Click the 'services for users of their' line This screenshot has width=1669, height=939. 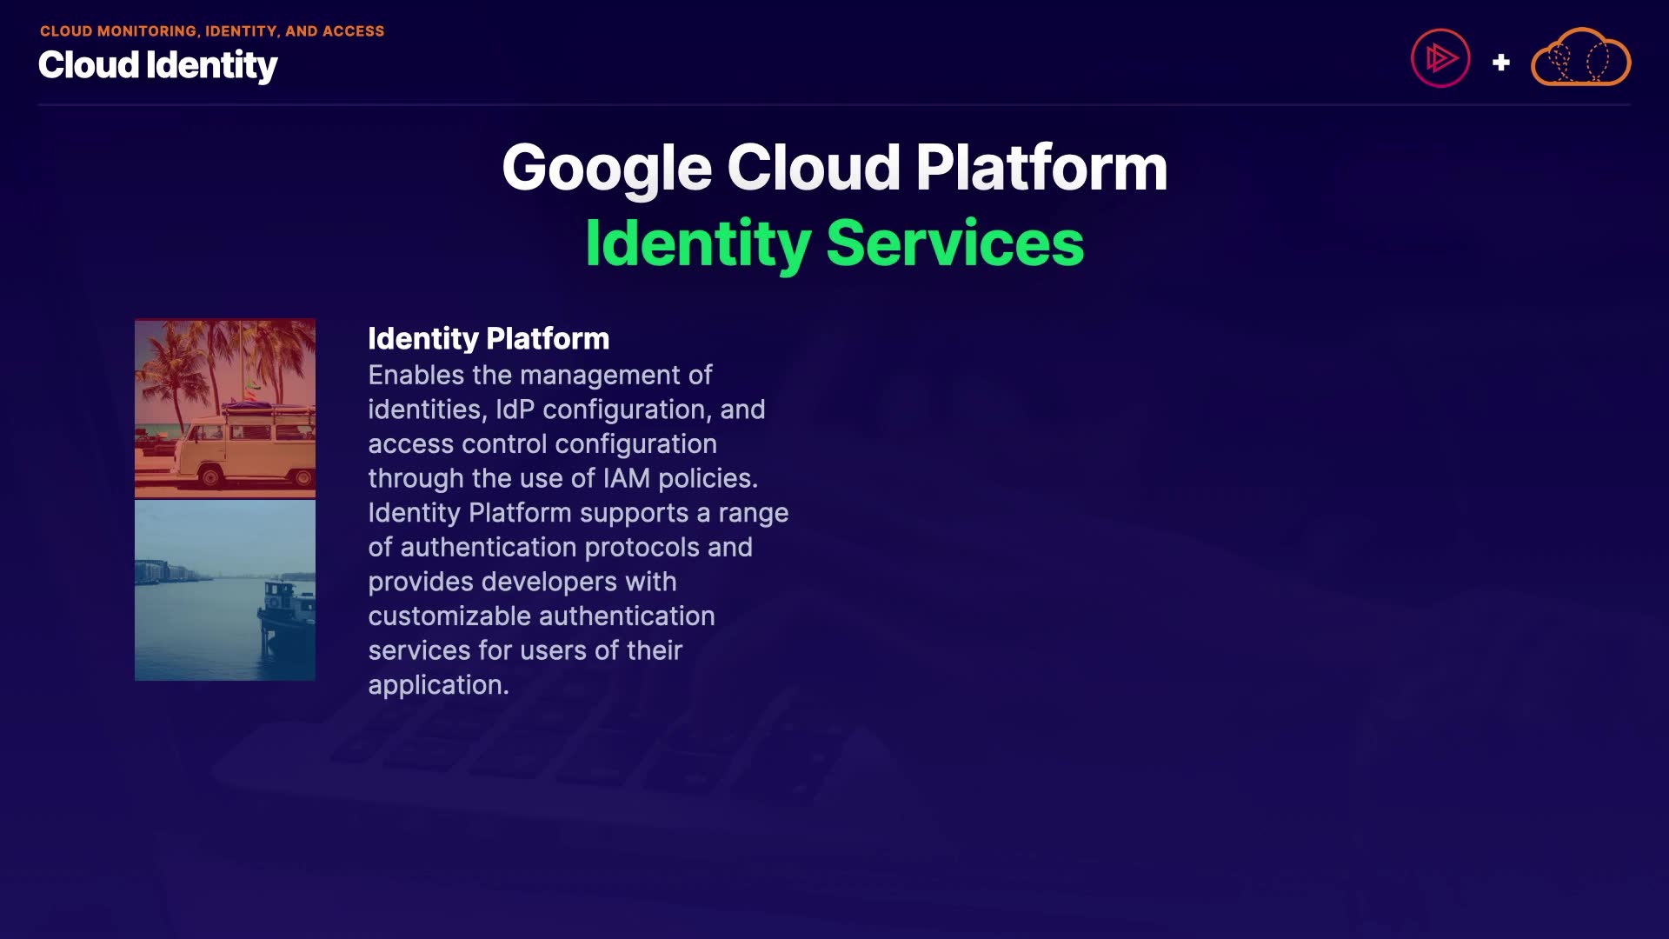(525, 650)
